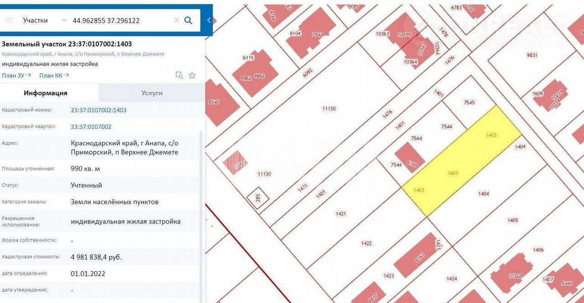This screenshot has width=584, height=303.
Task: Open cadastral quarter 23:37:0107002 link
Action: (x=91, y=127)
